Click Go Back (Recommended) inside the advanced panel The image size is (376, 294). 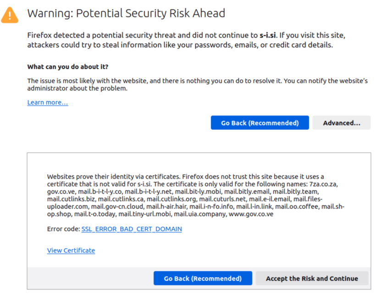coord(203,278)
